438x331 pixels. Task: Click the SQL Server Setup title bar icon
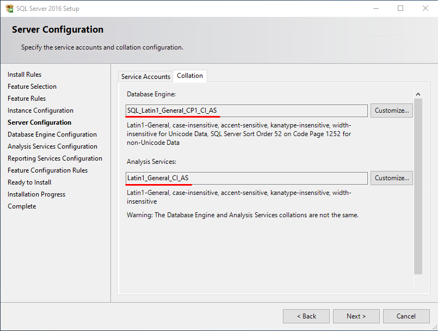tap(9, 8)
